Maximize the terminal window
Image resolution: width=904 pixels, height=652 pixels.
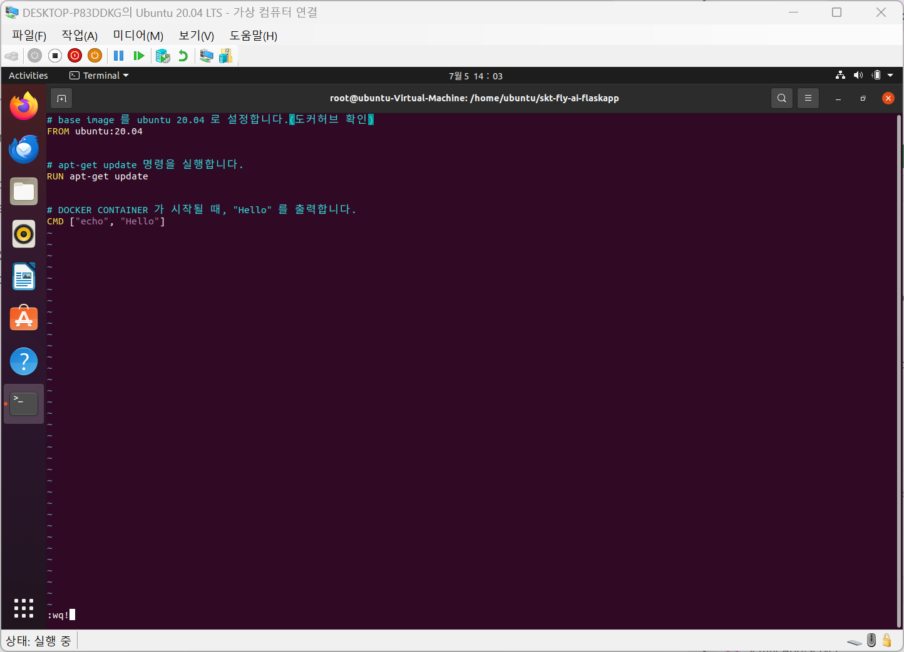point(863,98)
